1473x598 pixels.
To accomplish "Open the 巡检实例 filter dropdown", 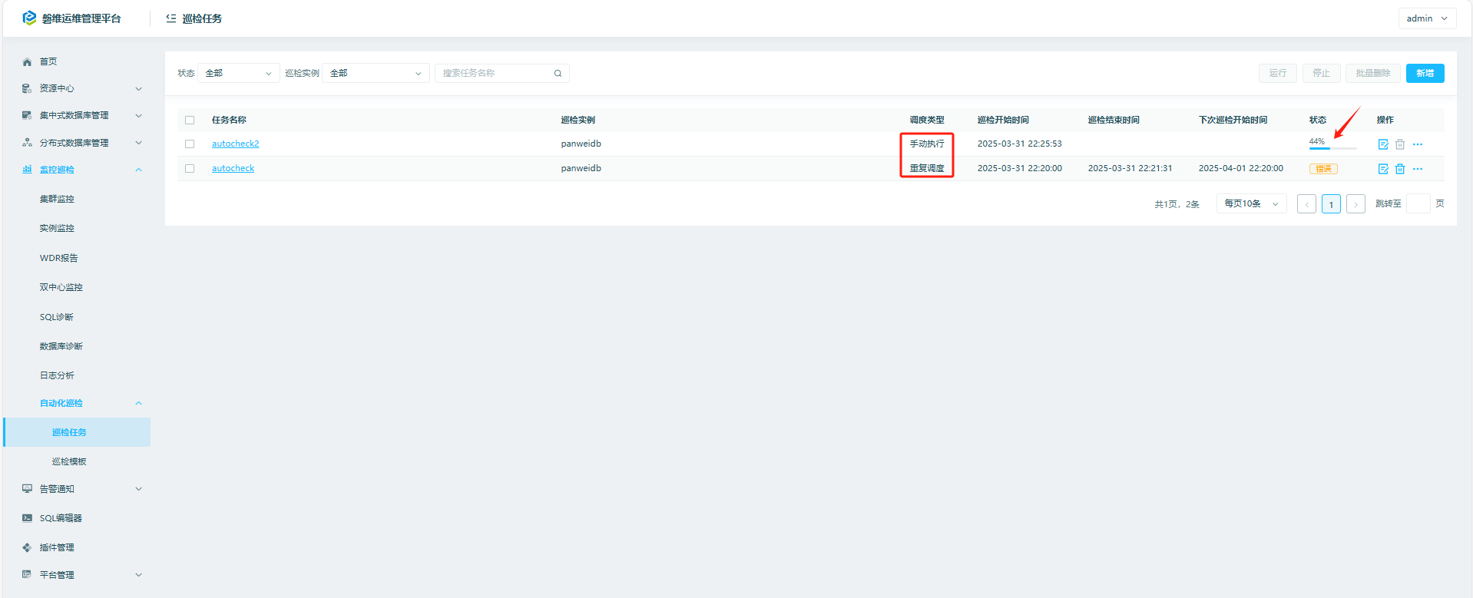I will 376,73.
